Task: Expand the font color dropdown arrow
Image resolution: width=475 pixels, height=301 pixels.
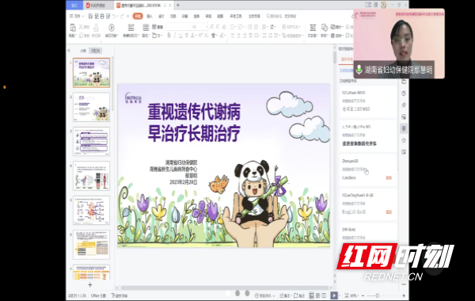Action: point(196,36)
